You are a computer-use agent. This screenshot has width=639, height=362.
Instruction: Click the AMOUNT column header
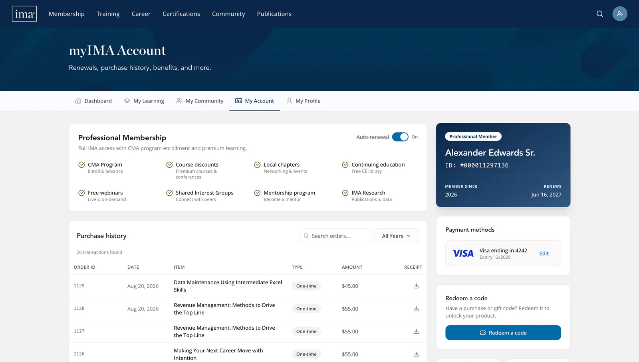click(x=352, y=267)
